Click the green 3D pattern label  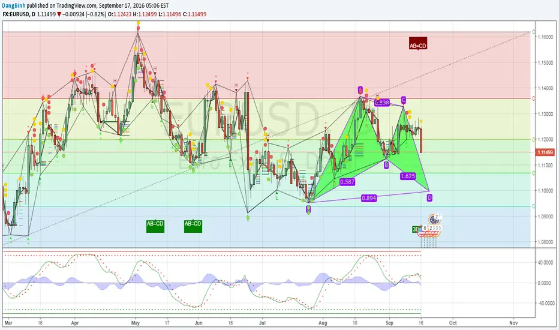tap(415, 229)
